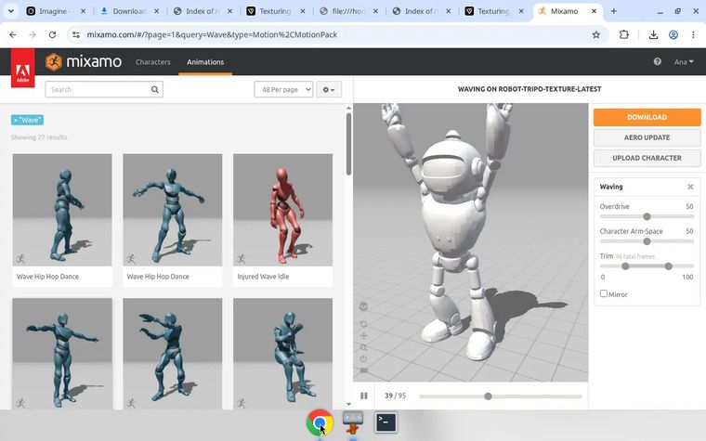Click the reset camera power icon

point(364,358)
